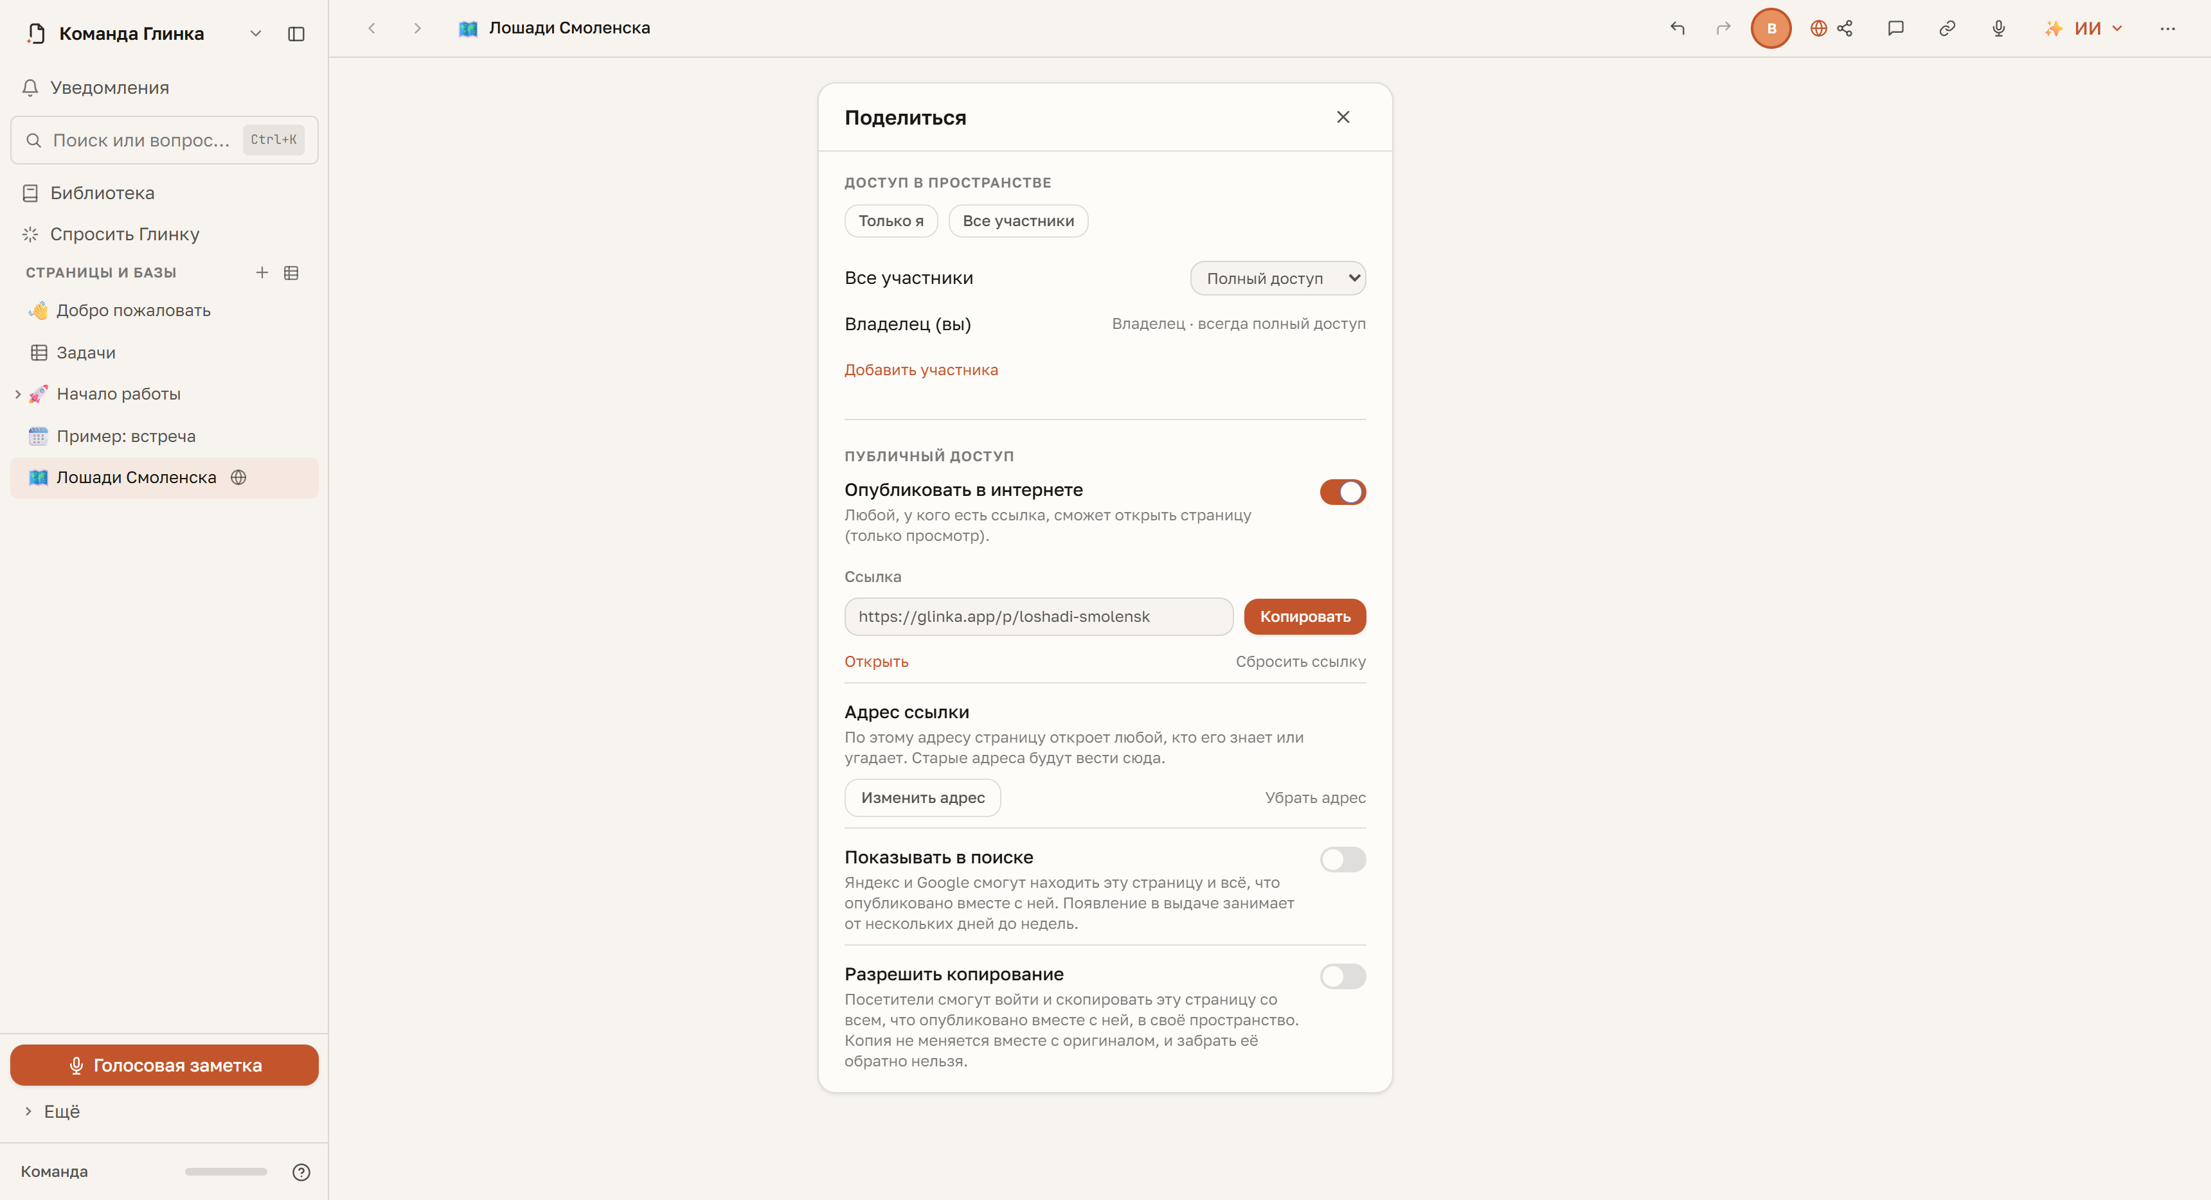
Task: Open Полный доступ permission dropdown
Action: pyautogui.click(x=1278, y=278)
